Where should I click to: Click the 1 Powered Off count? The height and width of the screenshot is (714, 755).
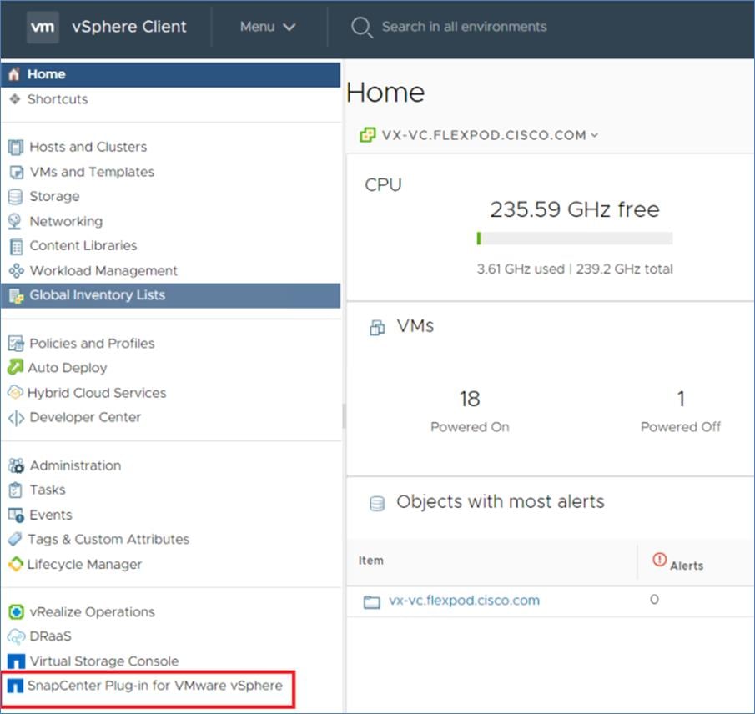(681, 400)
